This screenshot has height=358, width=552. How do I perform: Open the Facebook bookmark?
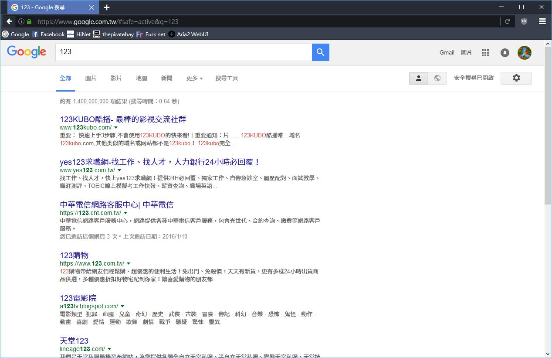pyautogui.click(x=48, y=34)
